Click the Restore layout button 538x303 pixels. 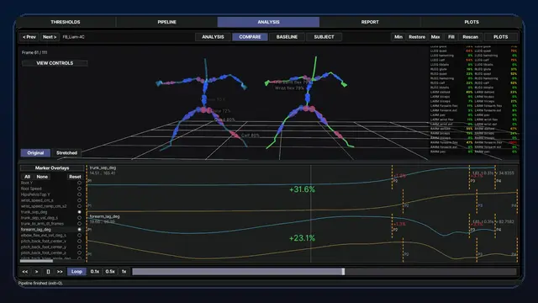[417, 37]
